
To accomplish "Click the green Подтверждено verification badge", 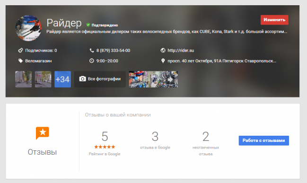I will point(102,25).
